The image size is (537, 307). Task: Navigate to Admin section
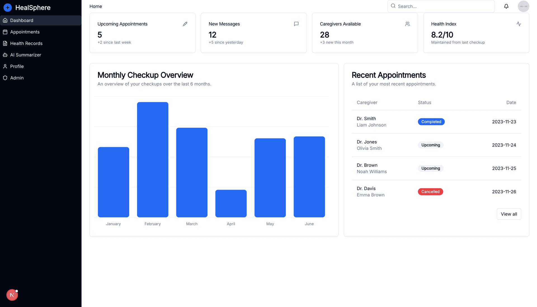coord(17,78)
